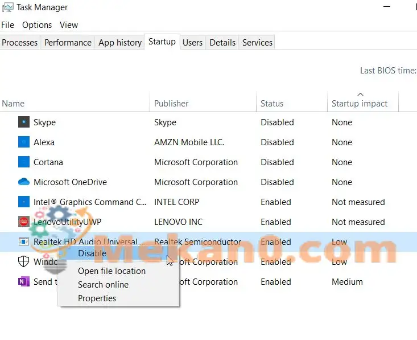Image resolution: width=417 pixels, height=340 pixels.
Task: Select the Startup tab
Action: (x=162, y=42)
